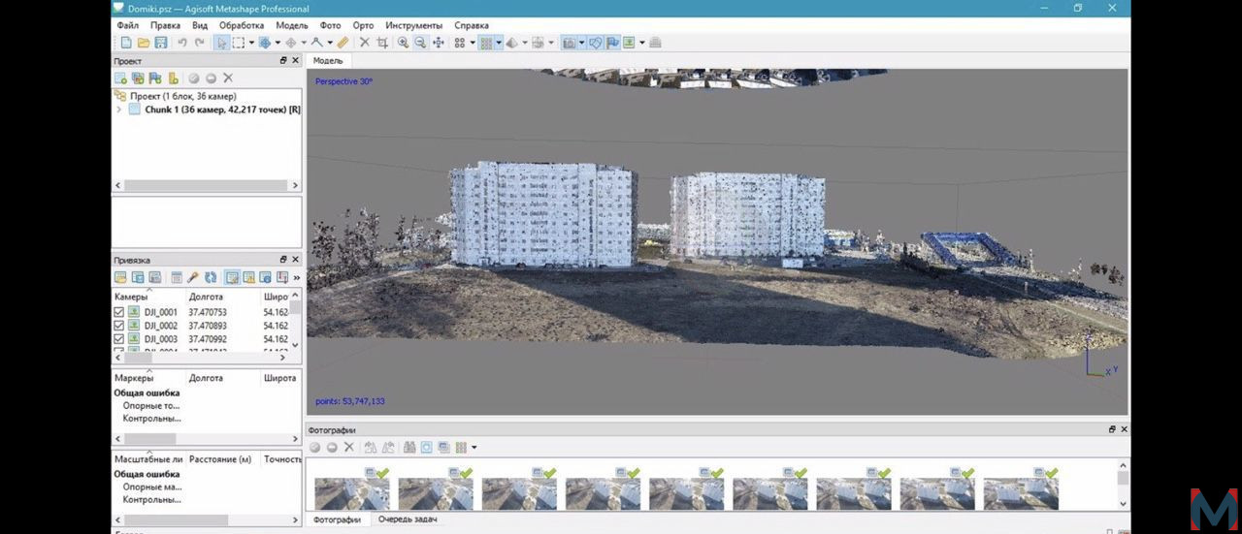Open reference settings wrench icon
This screenshot has height=534, width=1242.
tap(192, 277)
